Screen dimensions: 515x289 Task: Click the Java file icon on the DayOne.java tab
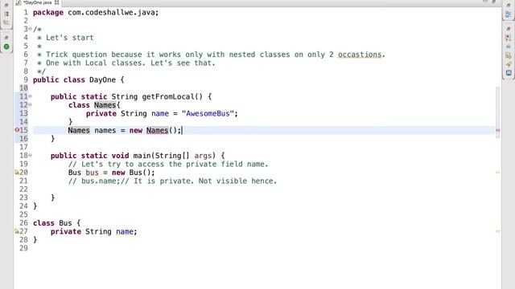tap(19, 2)
